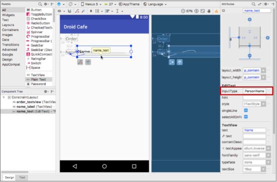Zoom out with the minus icon
The width and height of the screenshot is (277, 182).
tap(183, 11)
